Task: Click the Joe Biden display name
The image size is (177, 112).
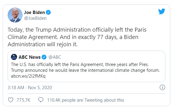Action: pos(34,12)
